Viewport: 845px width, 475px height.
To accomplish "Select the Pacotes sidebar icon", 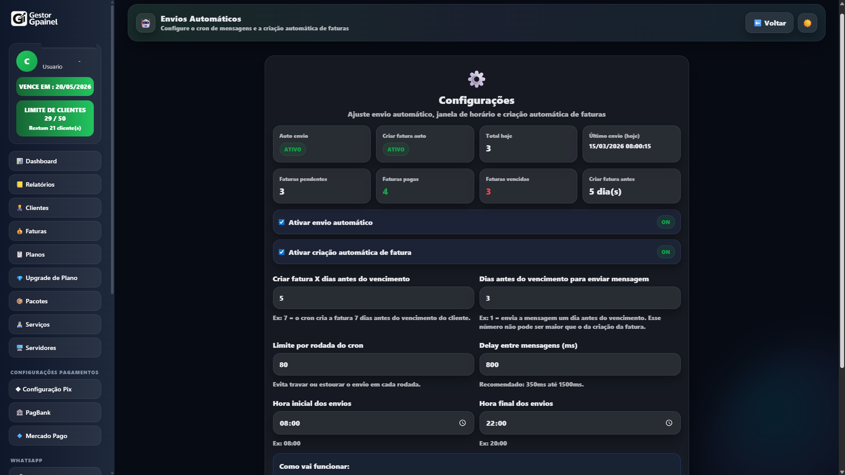I will (19, 301).
